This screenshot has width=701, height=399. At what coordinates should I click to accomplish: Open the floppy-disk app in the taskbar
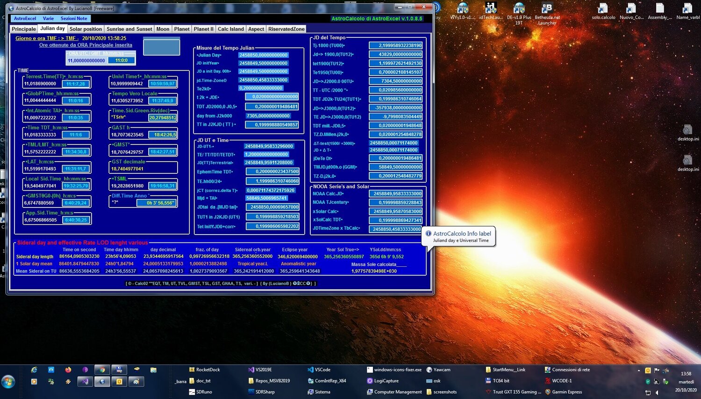pyautogui.click(x=119, y=370)
